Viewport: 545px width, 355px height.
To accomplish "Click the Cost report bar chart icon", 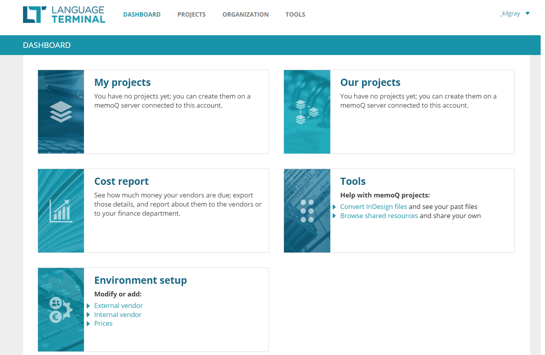I will point(61,211).
